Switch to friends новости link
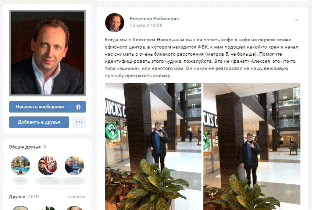The width and height of the screenshot is (312, 210). coord(77,197)
